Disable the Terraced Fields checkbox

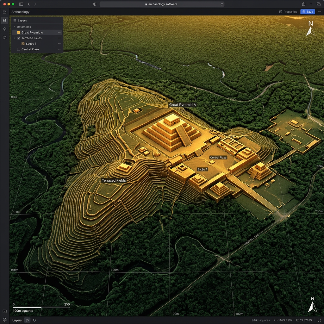pyautogui.click(x=18, y=38)
